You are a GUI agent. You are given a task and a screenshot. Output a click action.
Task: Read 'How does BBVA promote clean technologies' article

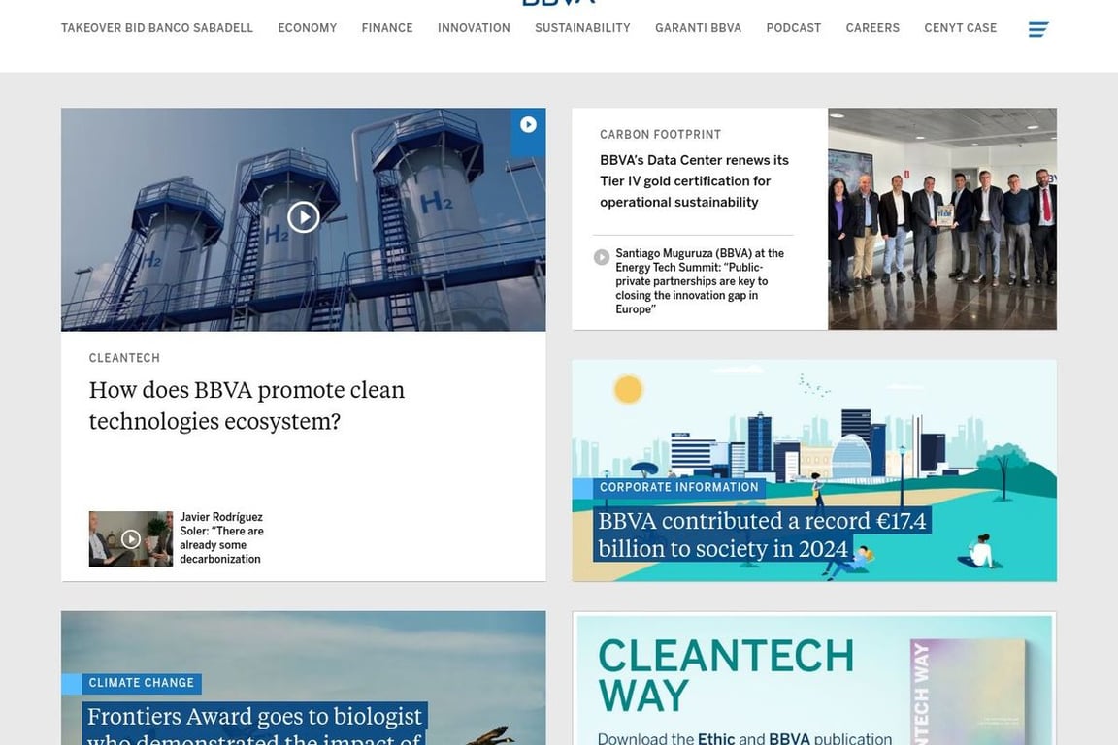247,405
